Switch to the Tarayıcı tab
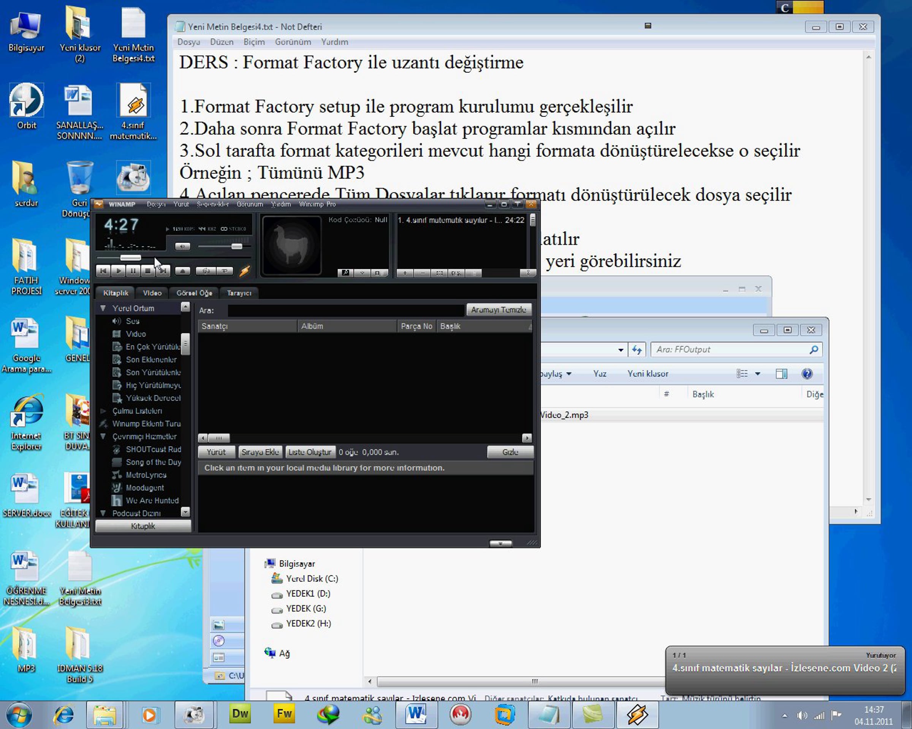This screenshot has height=729, width=912. coord(239,293)
